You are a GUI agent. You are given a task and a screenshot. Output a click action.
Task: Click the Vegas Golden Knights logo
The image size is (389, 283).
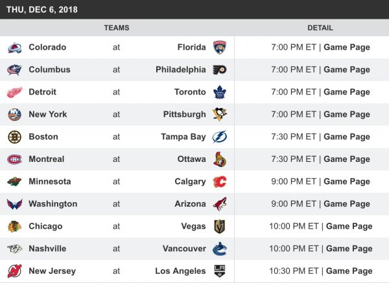(220, 226)
